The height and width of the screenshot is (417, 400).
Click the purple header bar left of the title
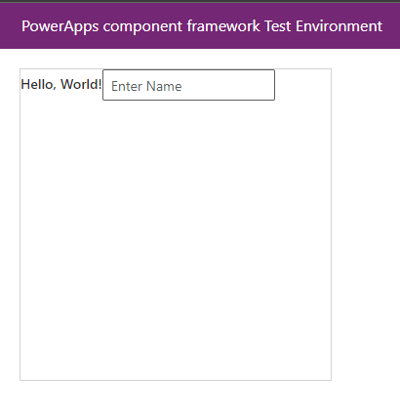click(11, 26)
